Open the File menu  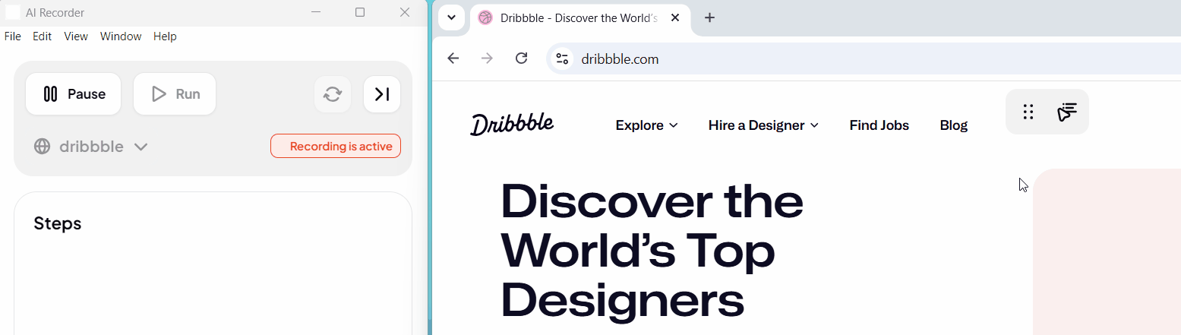pos(12,36)
